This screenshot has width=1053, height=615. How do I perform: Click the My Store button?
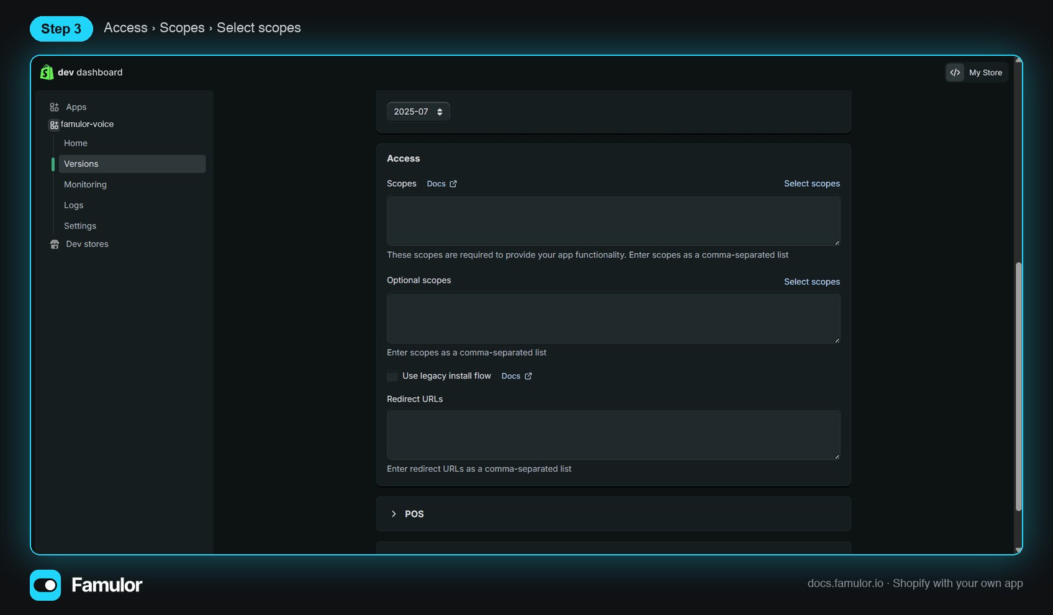tap(977, 73)
